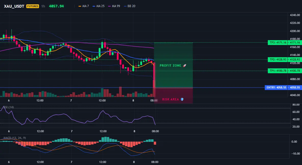Select the TP1: 4100.78 label

[278, 71]
